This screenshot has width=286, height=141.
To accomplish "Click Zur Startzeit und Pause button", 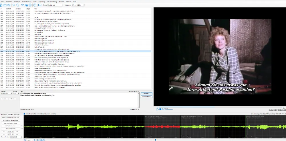I will click(10, 123).
